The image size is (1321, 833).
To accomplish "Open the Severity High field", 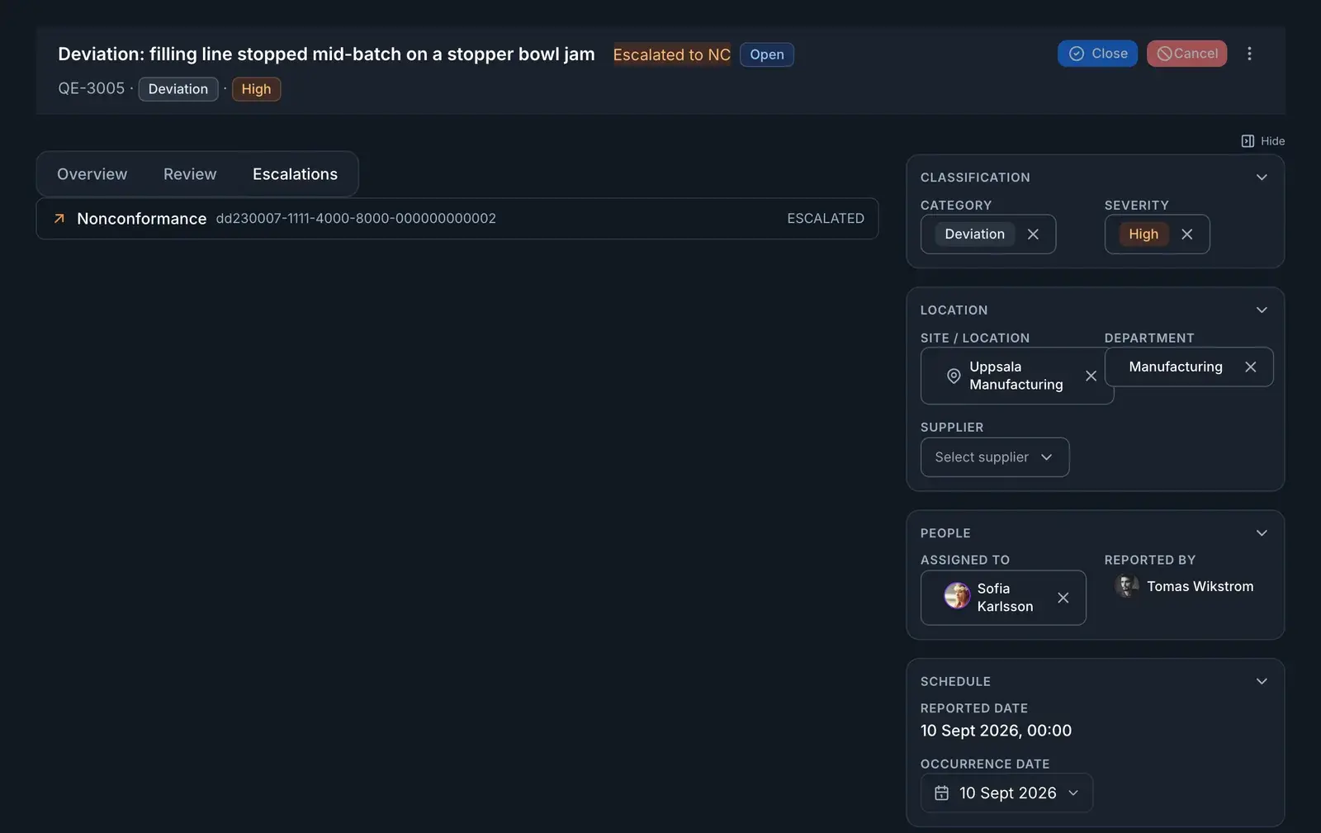I will click(x=1157, y=234).
